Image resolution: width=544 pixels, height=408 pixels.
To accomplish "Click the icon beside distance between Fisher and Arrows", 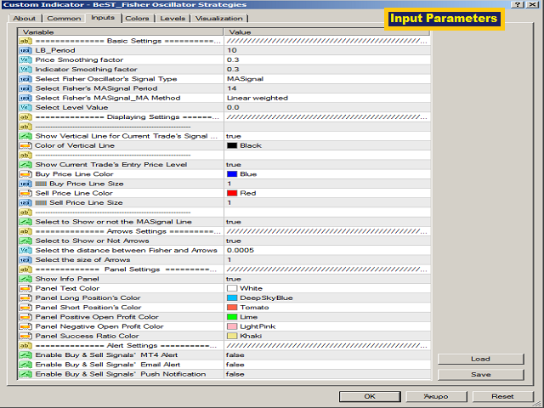I will coord(25,250).
